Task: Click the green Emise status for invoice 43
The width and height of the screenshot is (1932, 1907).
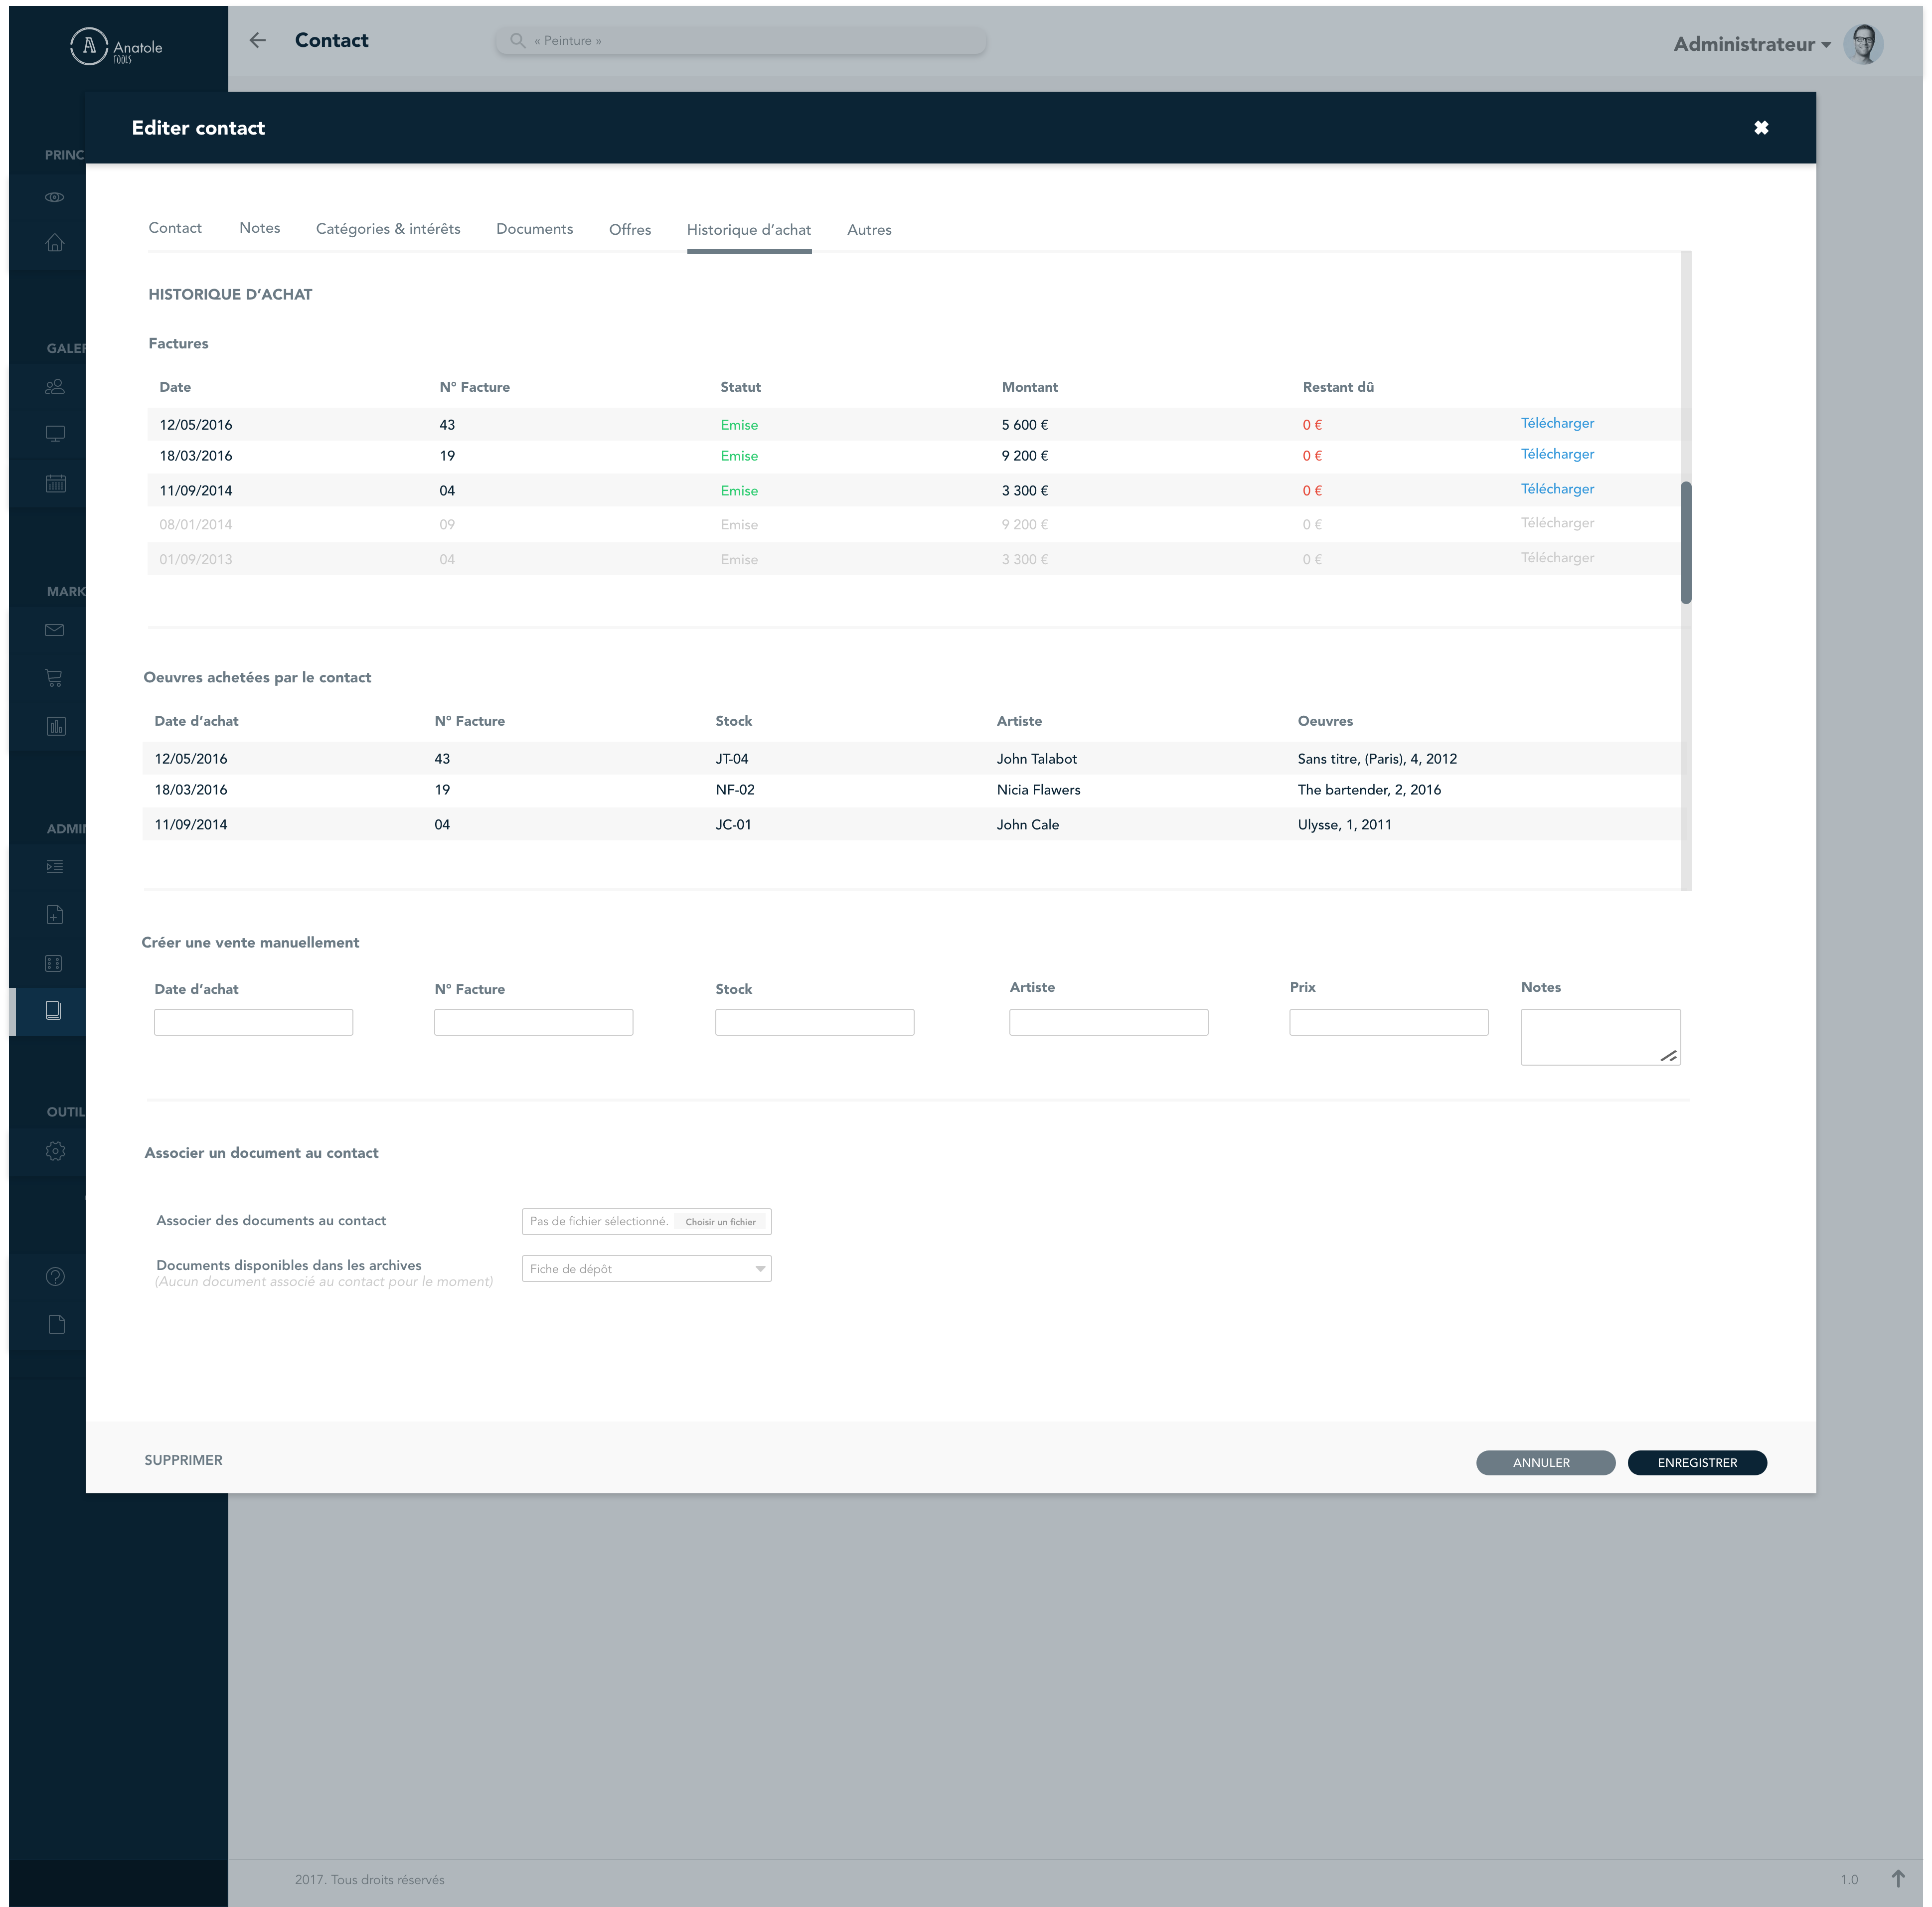Action: pos(739,425)
